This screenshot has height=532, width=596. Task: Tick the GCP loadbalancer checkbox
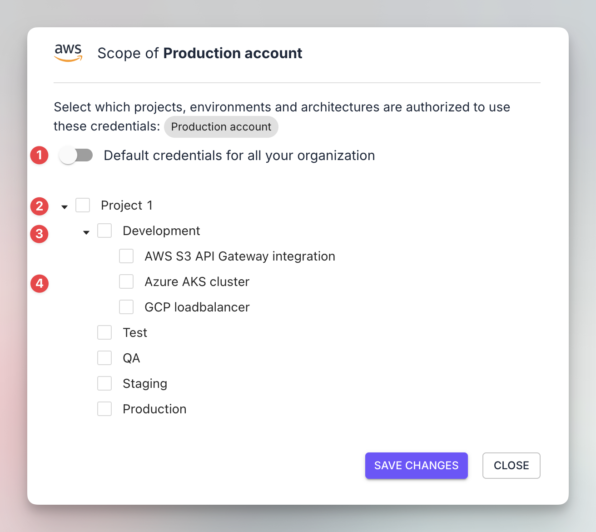point(126,307)
